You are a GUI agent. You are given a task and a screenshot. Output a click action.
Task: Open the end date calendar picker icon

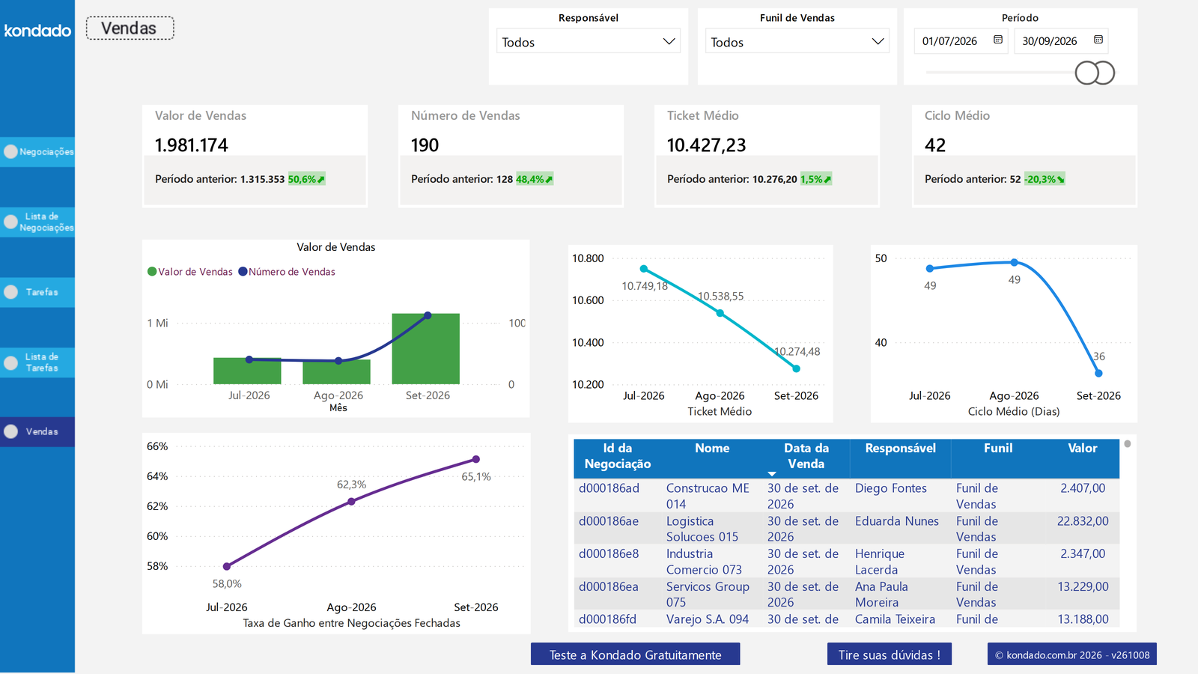coord(1098,40)
